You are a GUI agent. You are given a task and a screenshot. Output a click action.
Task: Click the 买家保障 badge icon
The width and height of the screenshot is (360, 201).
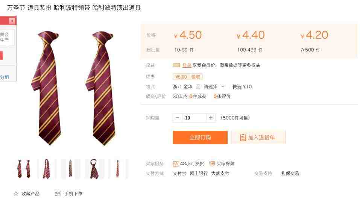[x=212, y=163]
